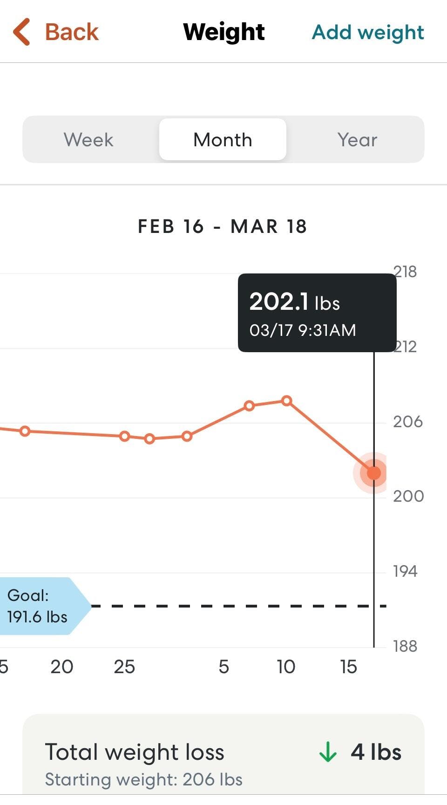Tap the highlighted 202.1 lbs data point
The height and width of the screenshot is (805, 447).
373,473
